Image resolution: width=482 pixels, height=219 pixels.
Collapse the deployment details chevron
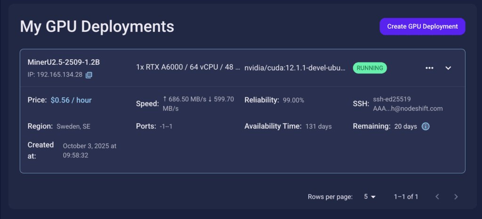[x=448, y=68]
